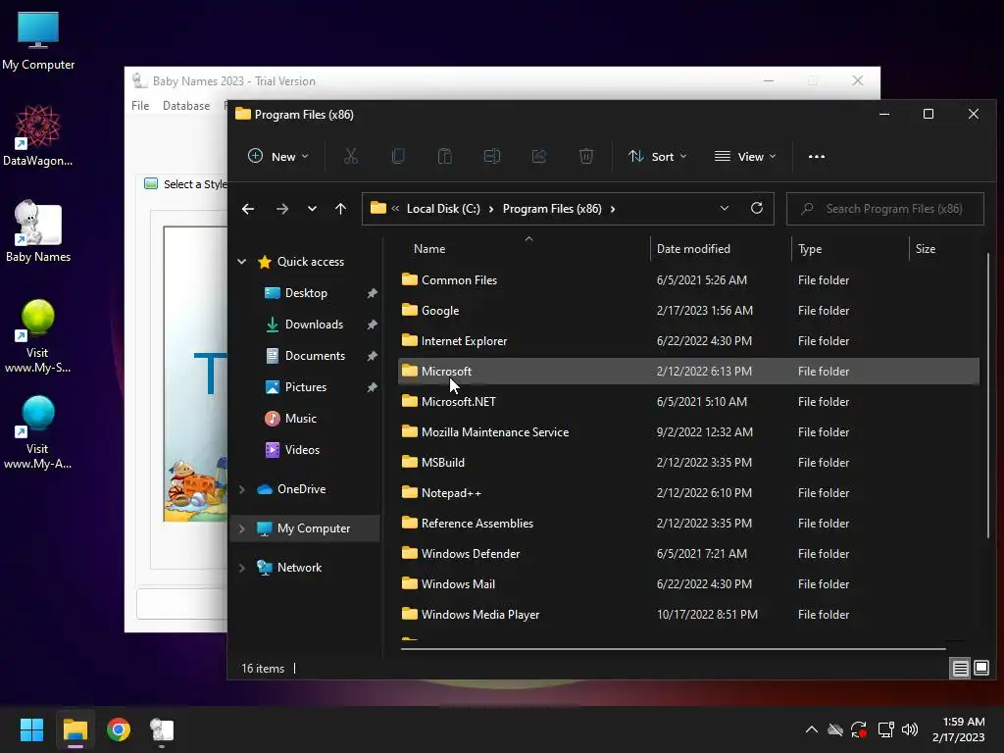Open the volume speaker tray icon
The width and height of the screenshot is (1004, 753).
(910, 729)
